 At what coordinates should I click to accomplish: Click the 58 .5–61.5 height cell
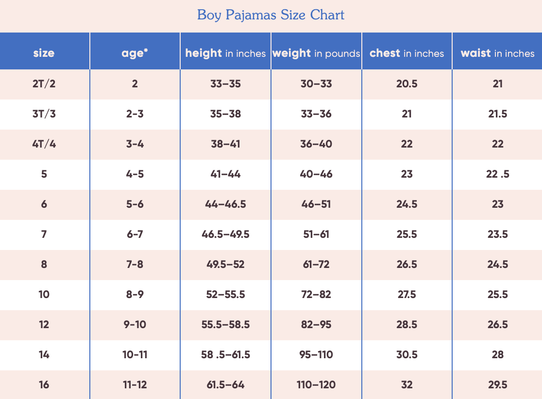tap(225, 354)
